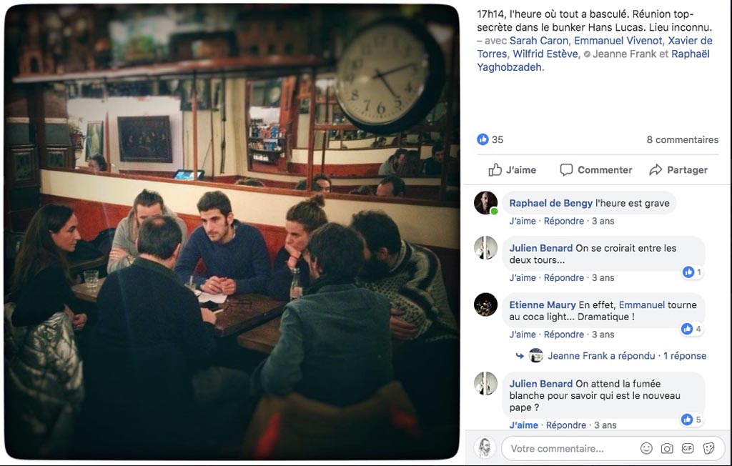This screenshot has width=732, height=466.
Task: Click the blue like reaction icon beside 35
Action: coord(483,139)
